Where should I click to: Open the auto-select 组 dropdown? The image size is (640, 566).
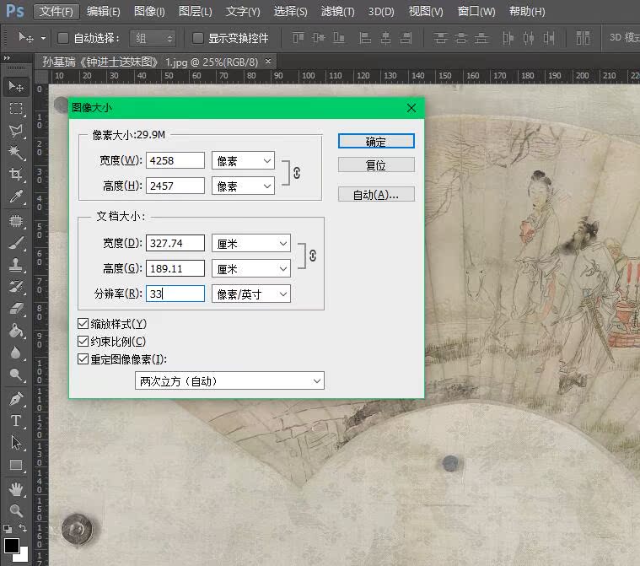click(153, 39)
